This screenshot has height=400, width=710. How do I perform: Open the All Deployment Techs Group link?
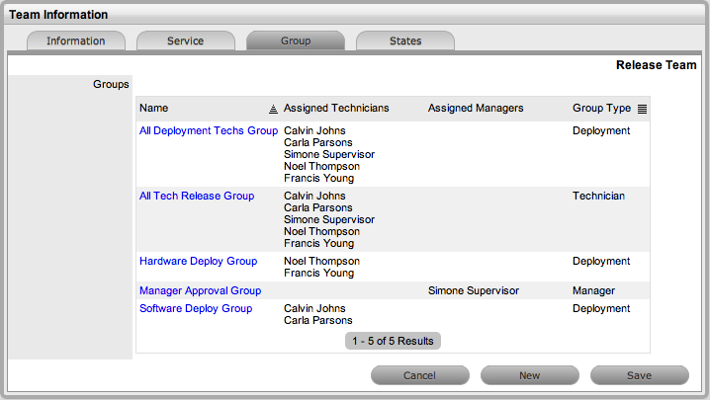(209, 131)
